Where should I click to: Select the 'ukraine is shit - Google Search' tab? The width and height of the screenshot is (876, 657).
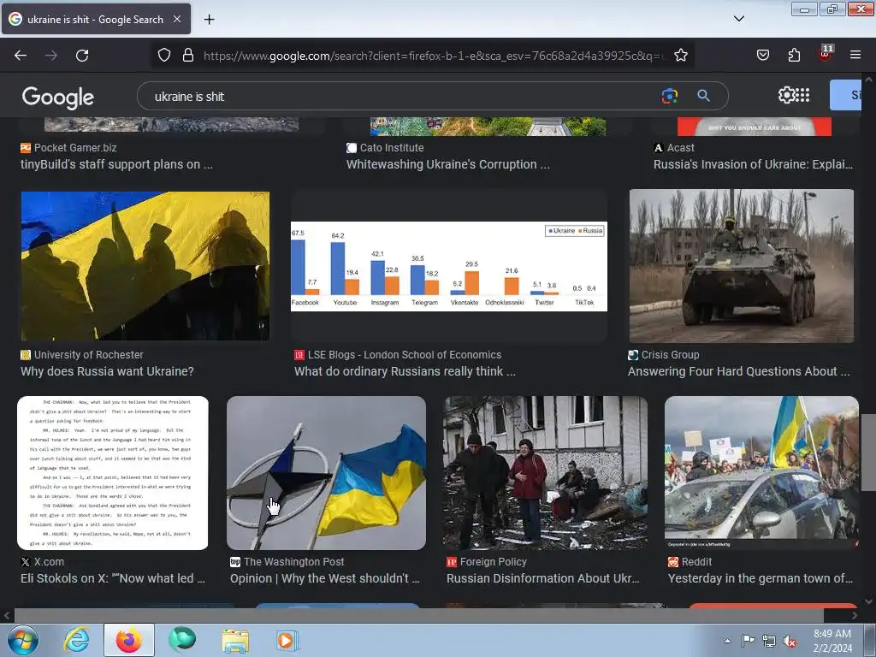coord(96,19)
